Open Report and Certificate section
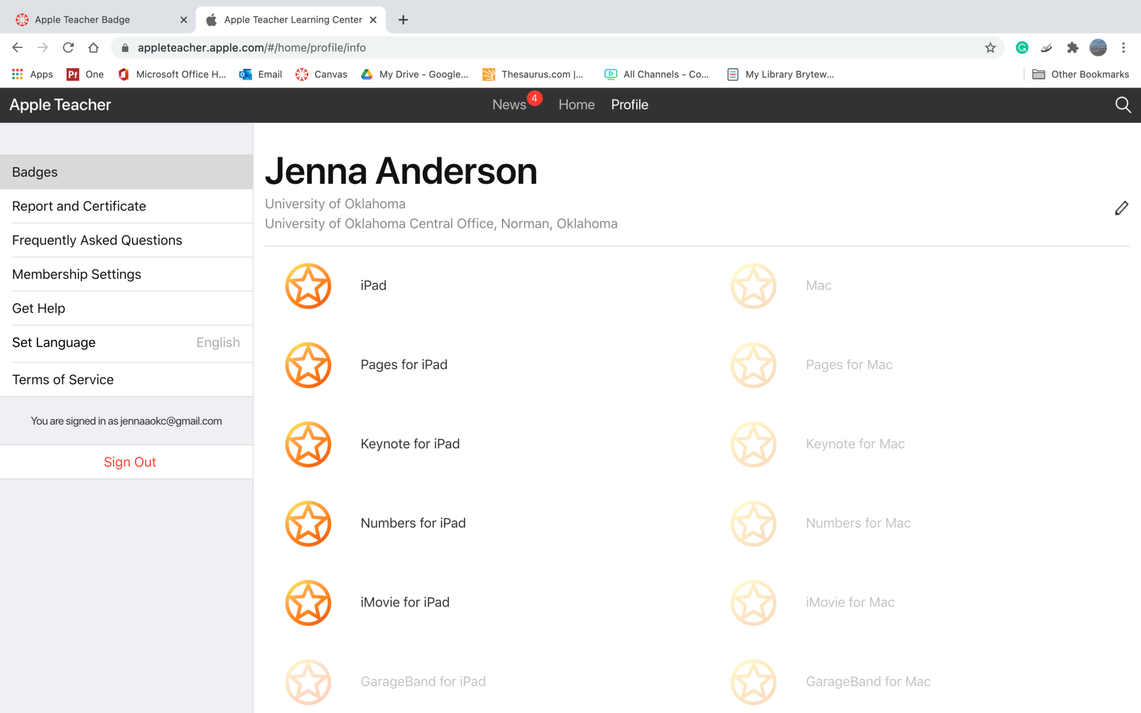The width and height of the screenshot is (1141, 713). click(x=79, y=206)
